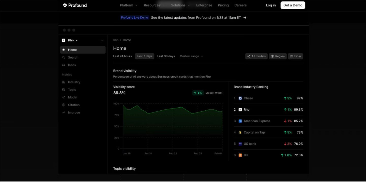Go to the Enterprise page
The width and height of the screenshot is (366, 182).
204,5
